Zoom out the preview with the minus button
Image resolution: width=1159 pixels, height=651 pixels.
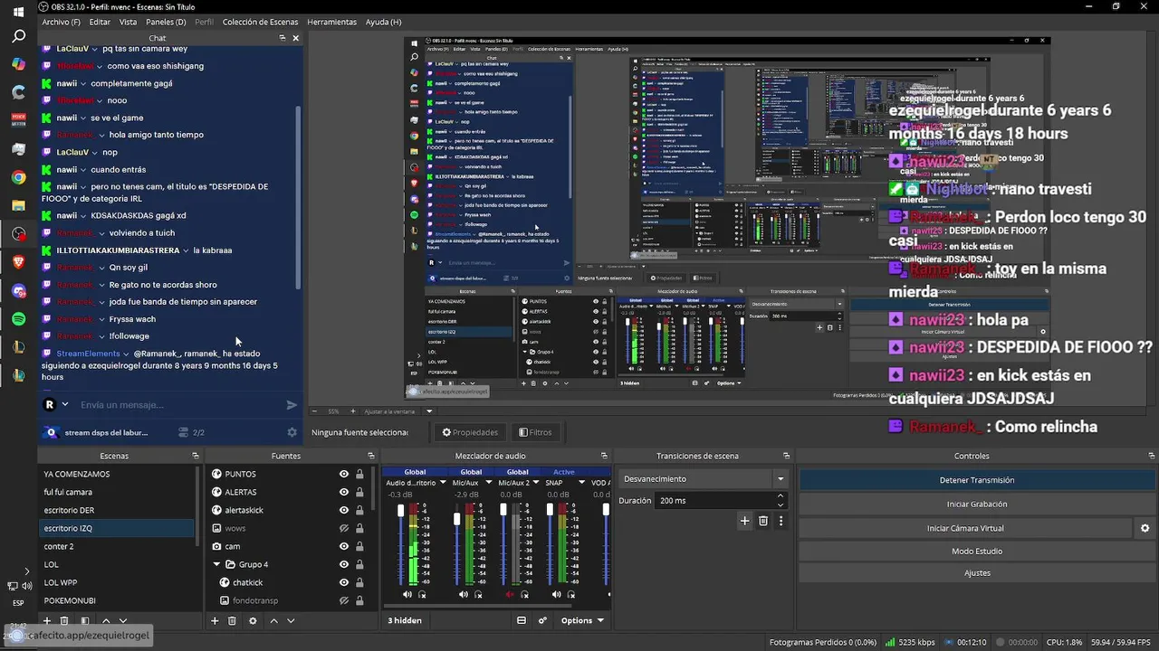point(313,411)
